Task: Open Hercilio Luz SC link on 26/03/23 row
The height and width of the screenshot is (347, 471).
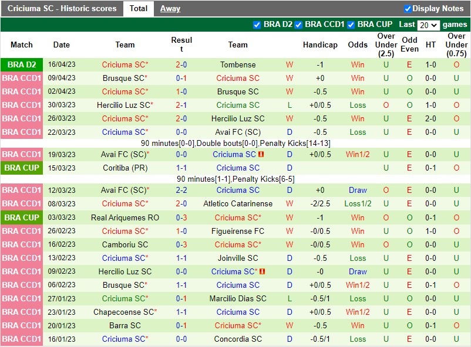Action: [238, 119]
